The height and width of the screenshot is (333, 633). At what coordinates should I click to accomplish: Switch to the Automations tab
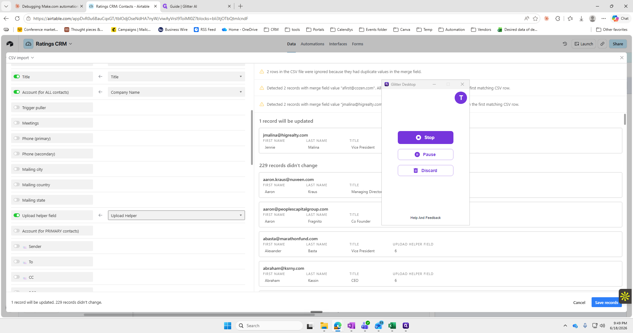coord(312,44)
